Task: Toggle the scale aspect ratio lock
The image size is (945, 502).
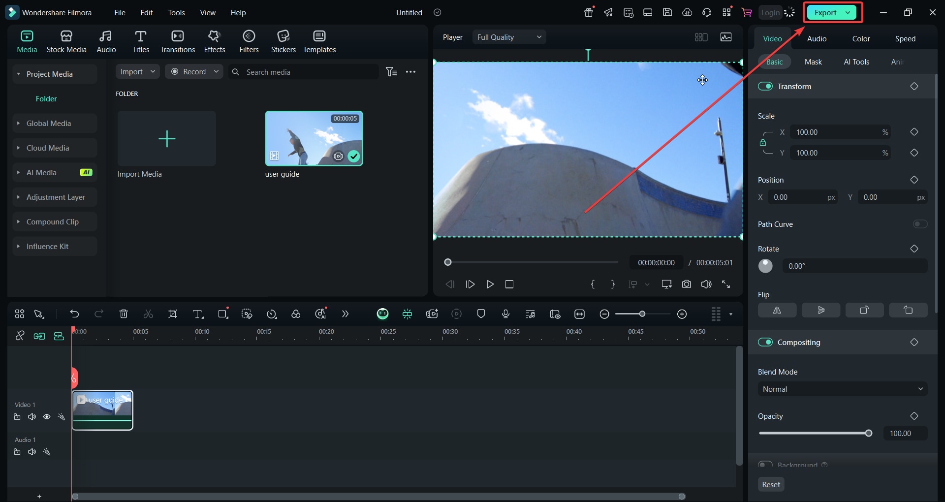Action: 763,143
